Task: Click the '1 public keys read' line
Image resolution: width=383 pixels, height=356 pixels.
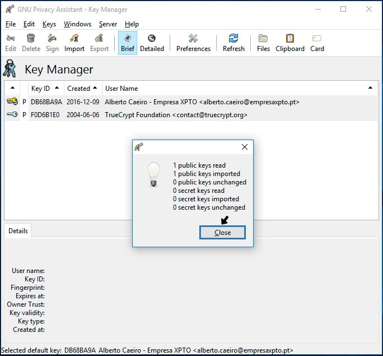Action: click(199, 165)
